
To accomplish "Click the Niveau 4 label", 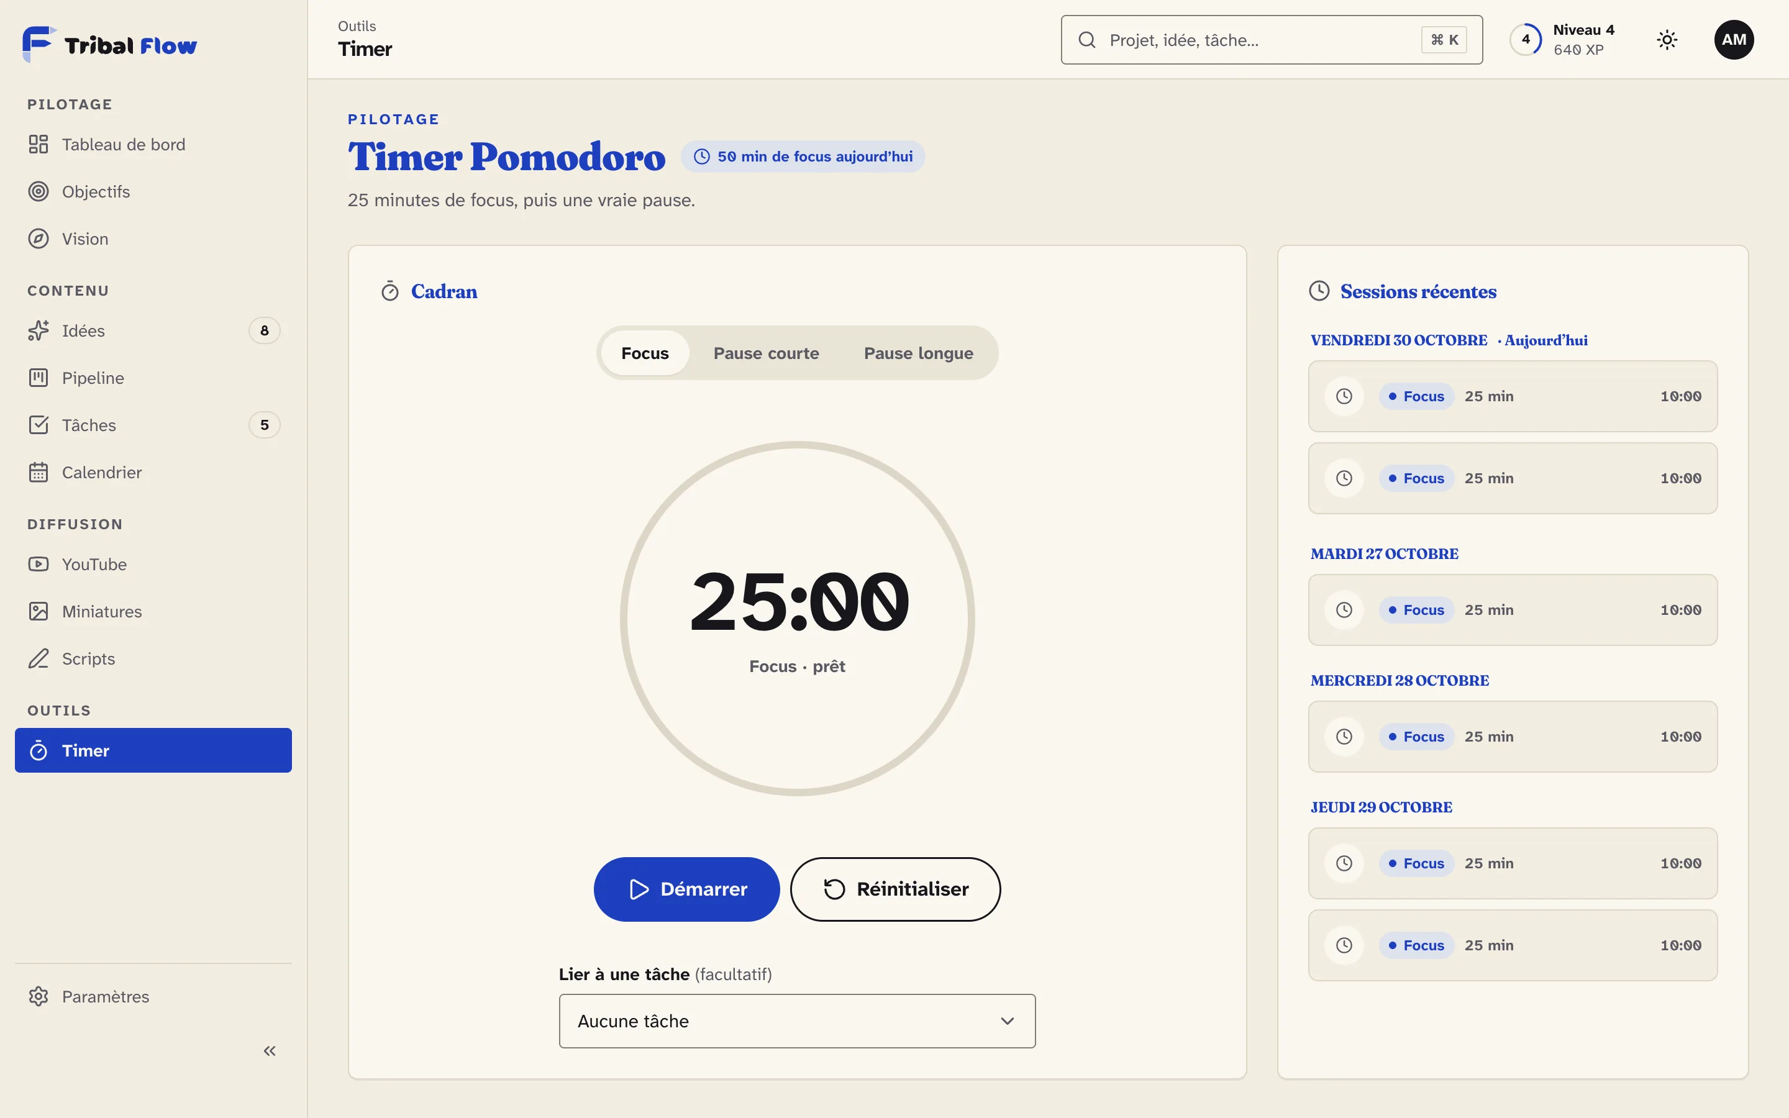I will [x=1583, y=30].
